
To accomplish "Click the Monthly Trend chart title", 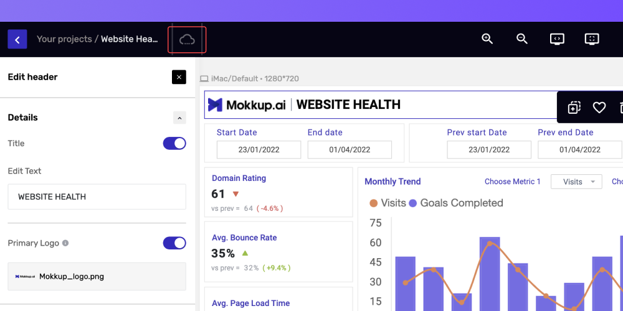I will coord(392,182).
